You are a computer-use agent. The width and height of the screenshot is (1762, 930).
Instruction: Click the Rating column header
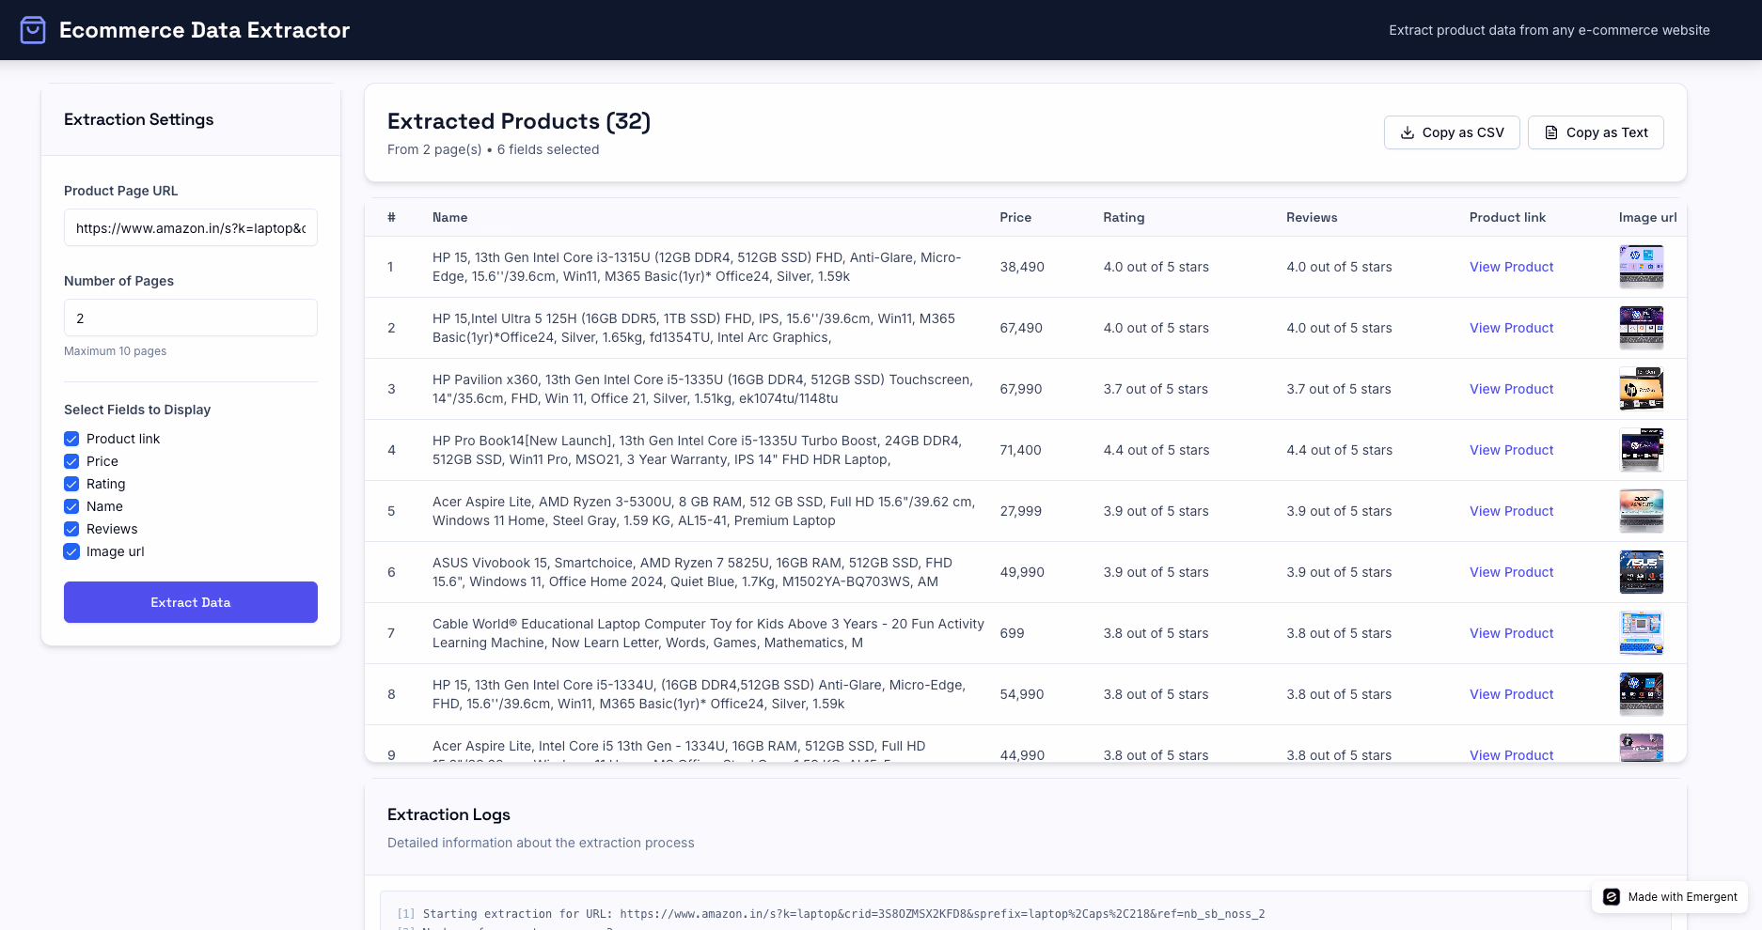[x=1124, y=217]
